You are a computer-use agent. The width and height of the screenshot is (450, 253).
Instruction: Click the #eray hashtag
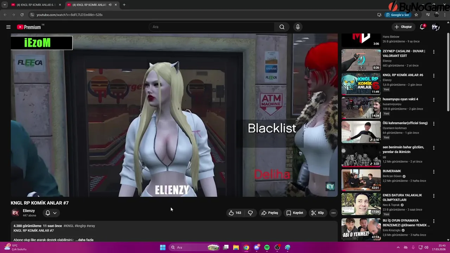pos(91,226)
